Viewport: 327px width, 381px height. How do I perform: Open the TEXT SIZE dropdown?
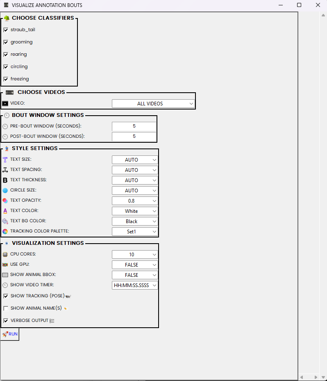pos(135,160)
